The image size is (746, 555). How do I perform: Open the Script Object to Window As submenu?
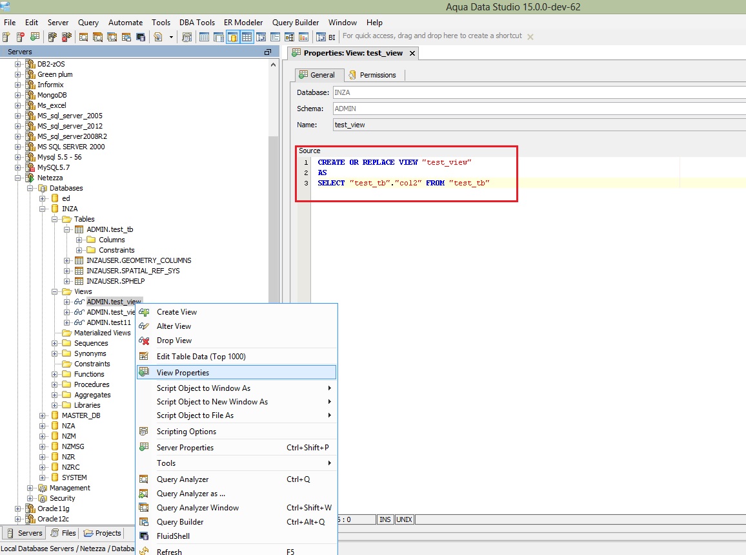point(237,388)
